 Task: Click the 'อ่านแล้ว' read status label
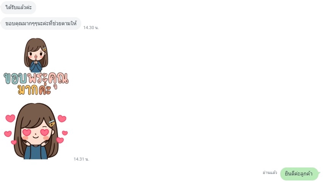[270, 173]
